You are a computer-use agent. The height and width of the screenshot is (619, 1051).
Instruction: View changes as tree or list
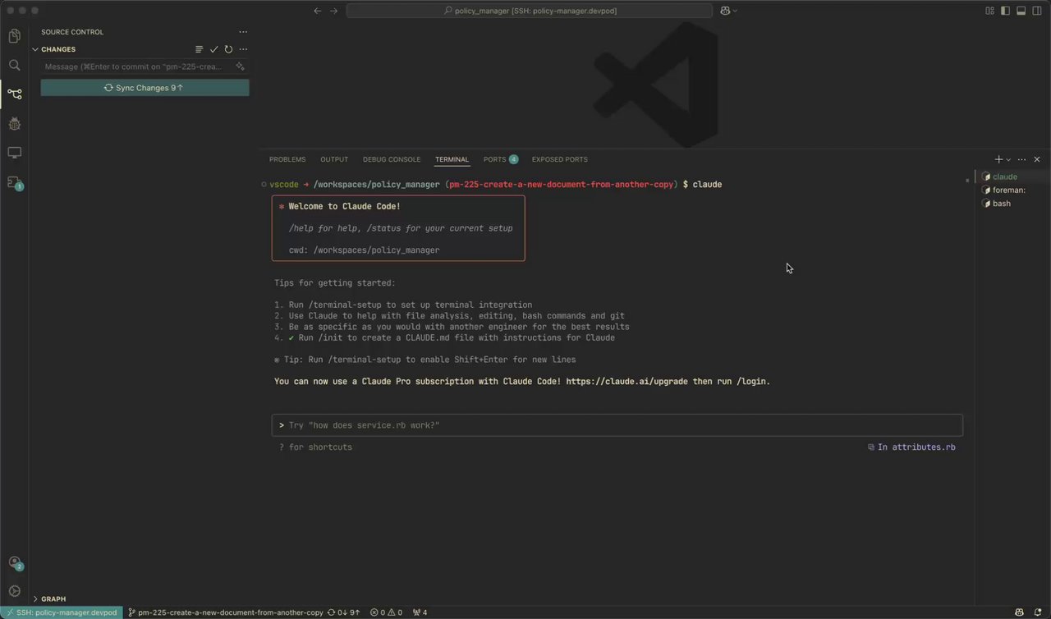199,49
